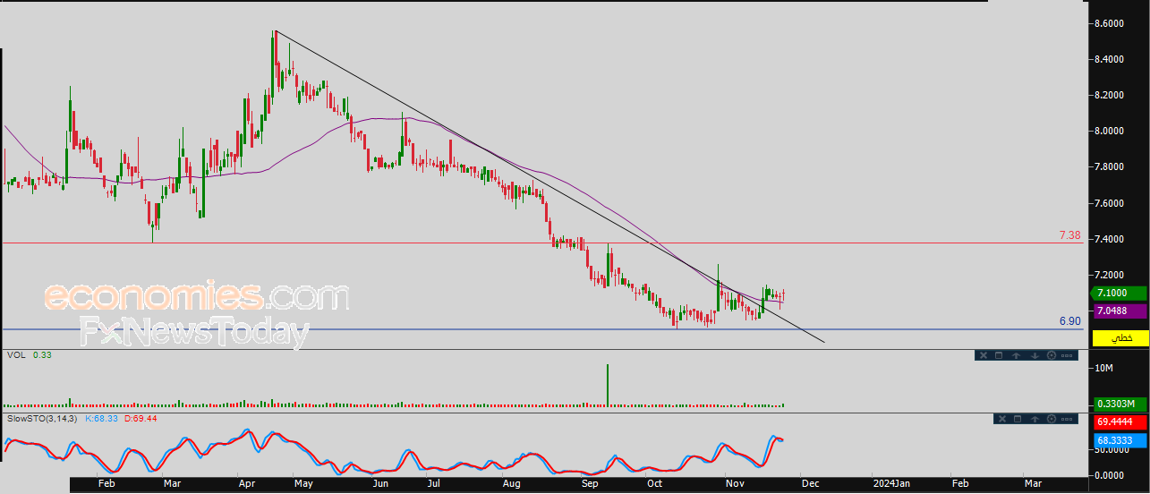Open VOL indicator settings gear
The width and height of the screenshot is (1150, 494).
(x=1052, y=355)
